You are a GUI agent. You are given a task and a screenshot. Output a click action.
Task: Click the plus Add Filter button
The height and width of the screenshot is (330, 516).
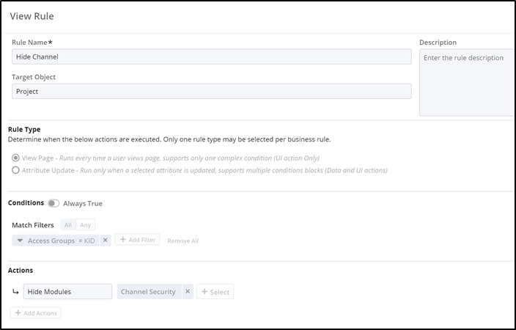pyautogui.click(x=137, y=240)
